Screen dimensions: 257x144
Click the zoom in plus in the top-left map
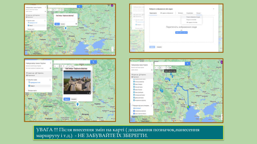[x=112, y=48]
